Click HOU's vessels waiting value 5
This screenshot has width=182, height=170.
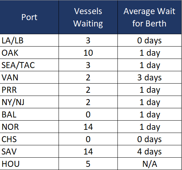click(x=88, y=164)
